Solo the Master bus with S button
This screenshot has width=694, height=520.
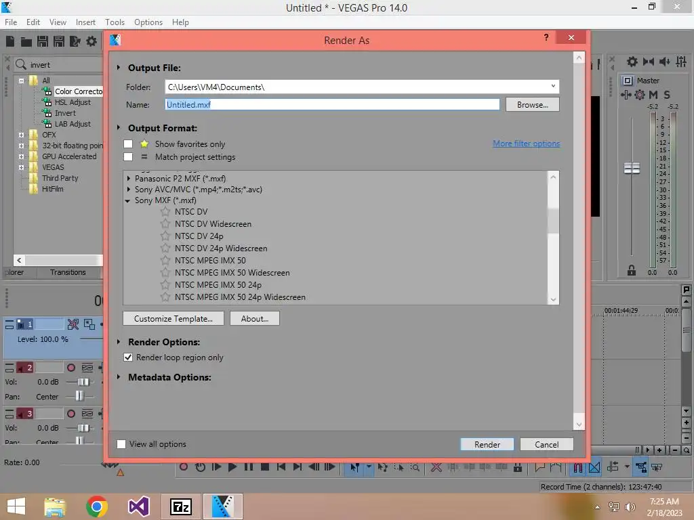667,95
